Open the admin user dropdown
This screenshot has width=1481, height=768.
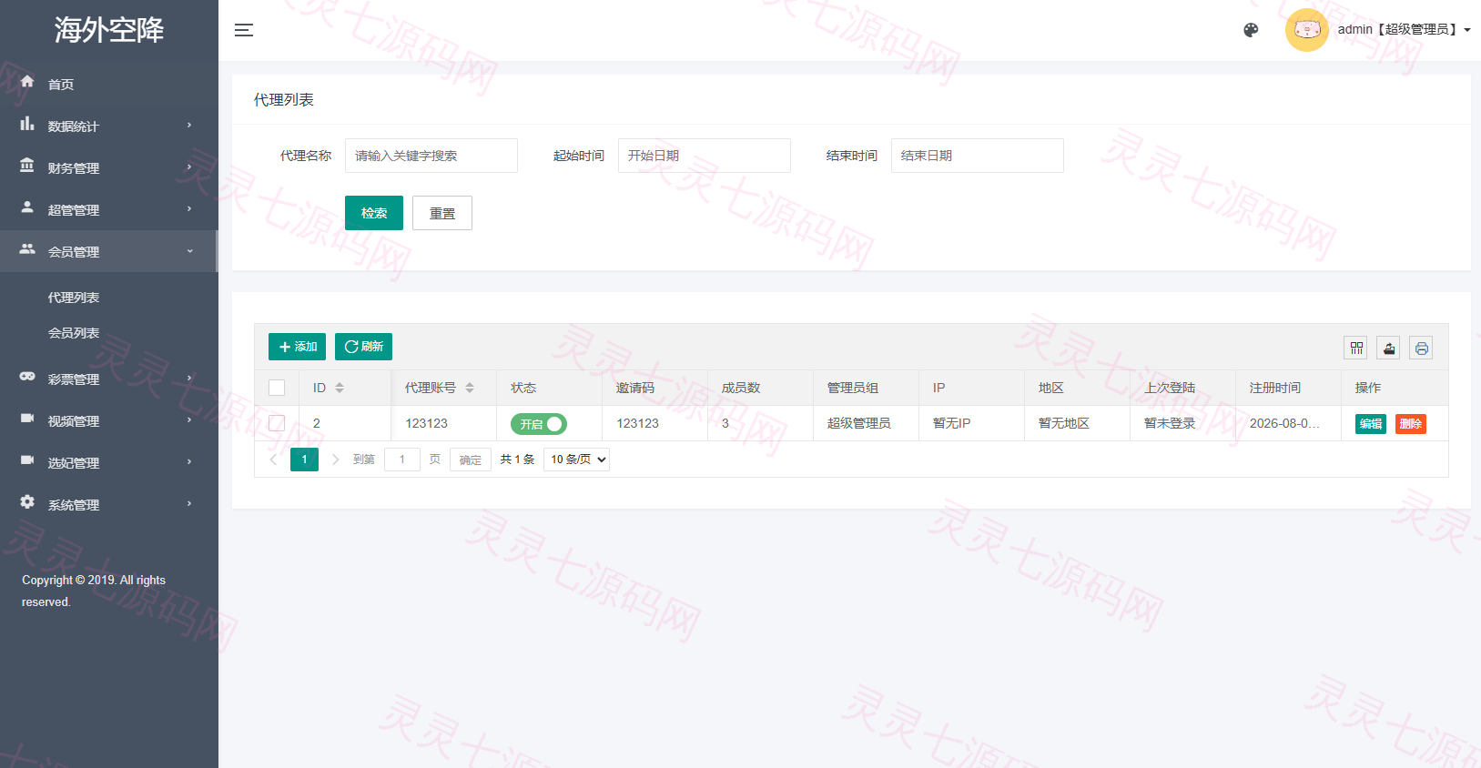[1404, 30]
